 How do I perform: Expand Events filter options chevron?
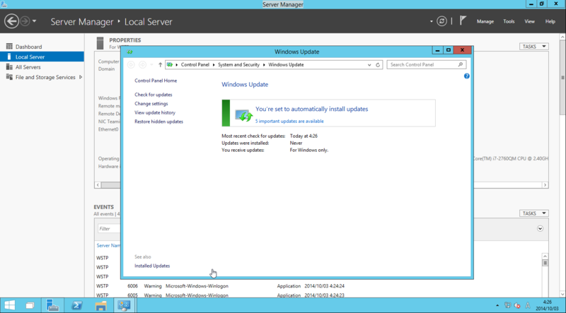[x=540, y=228]
